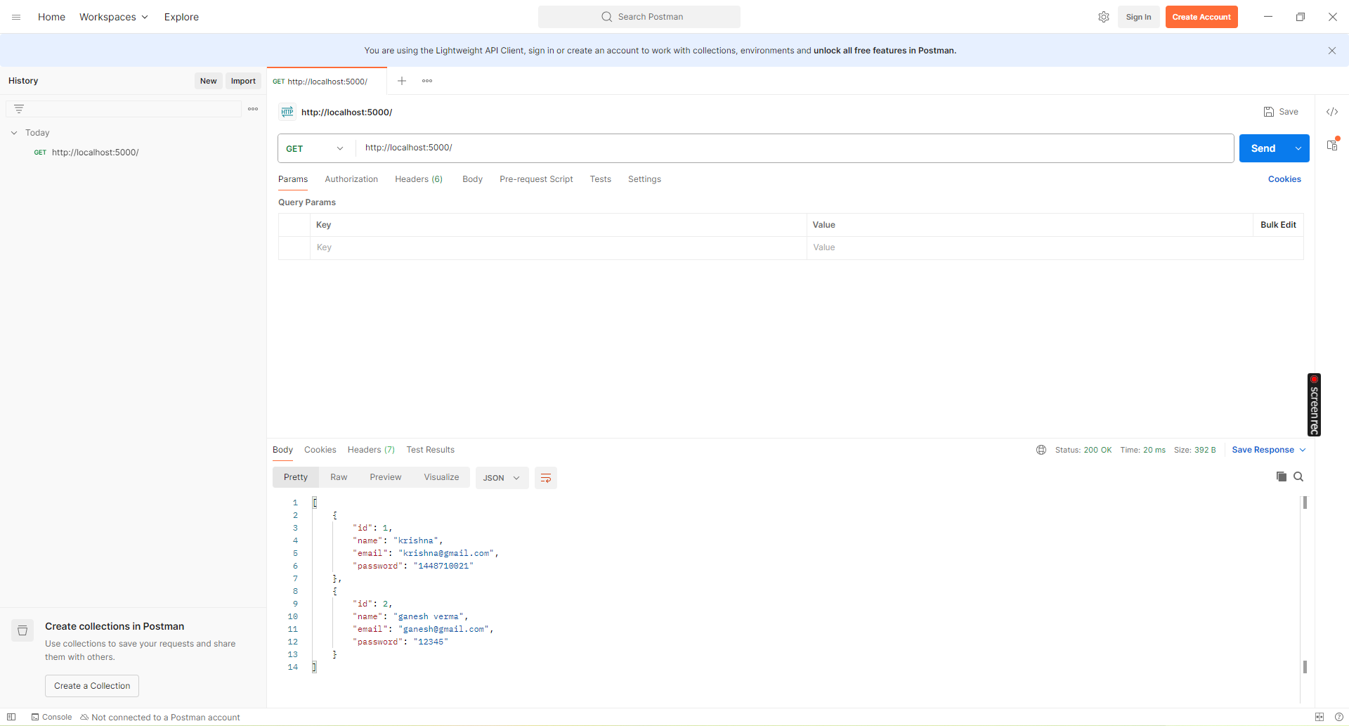Search within the response body
Viewport: 1349px width, 726px height.
click(1298, 477)
